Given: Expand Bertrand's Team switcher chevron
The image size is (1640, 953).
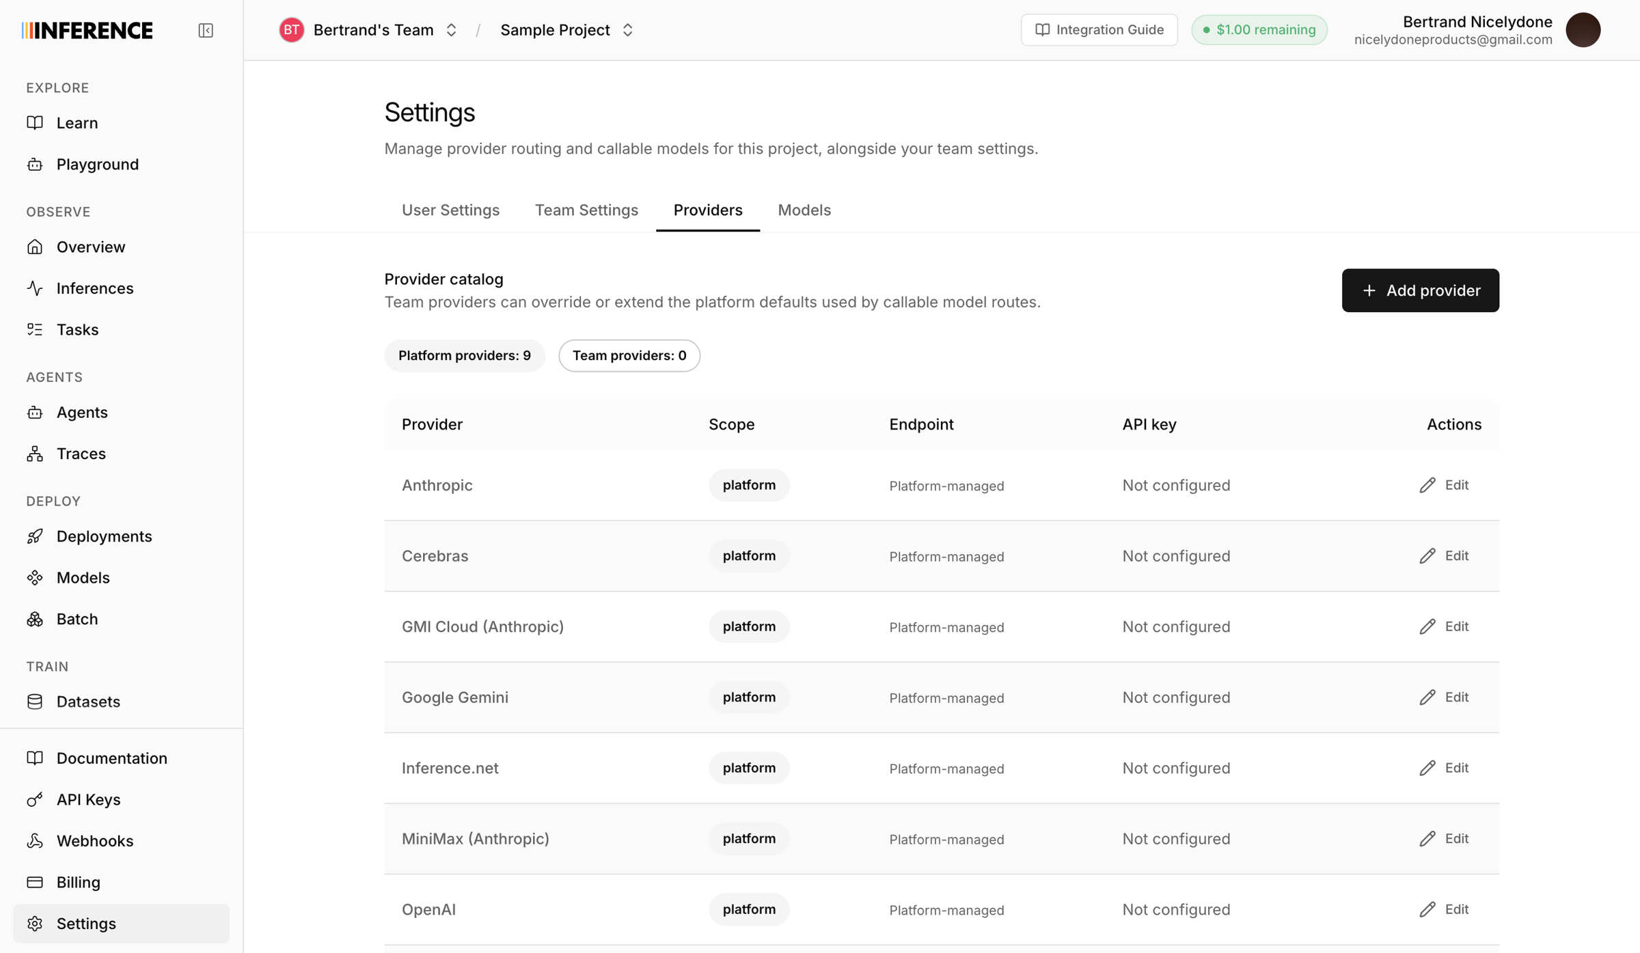Looking at the screenshot, I should (x=451, y=30).
